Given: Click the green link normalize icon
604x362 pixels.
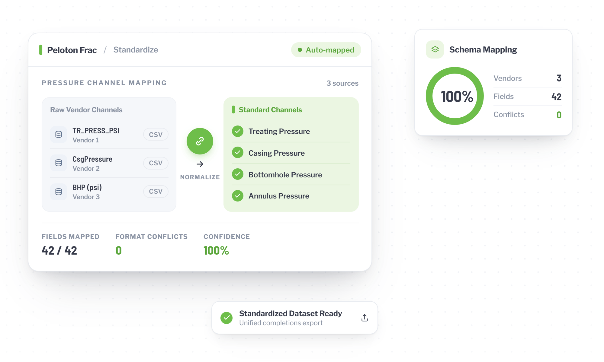Looking at the screenshot, I should [200, 141].
